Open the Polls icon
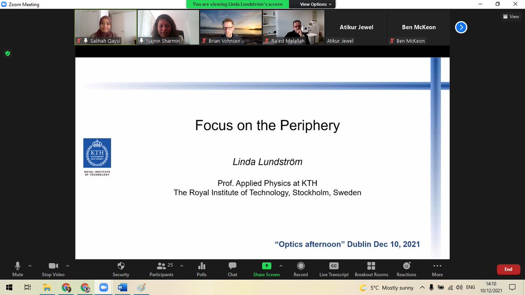525x295 pixels. pos(202,269)
